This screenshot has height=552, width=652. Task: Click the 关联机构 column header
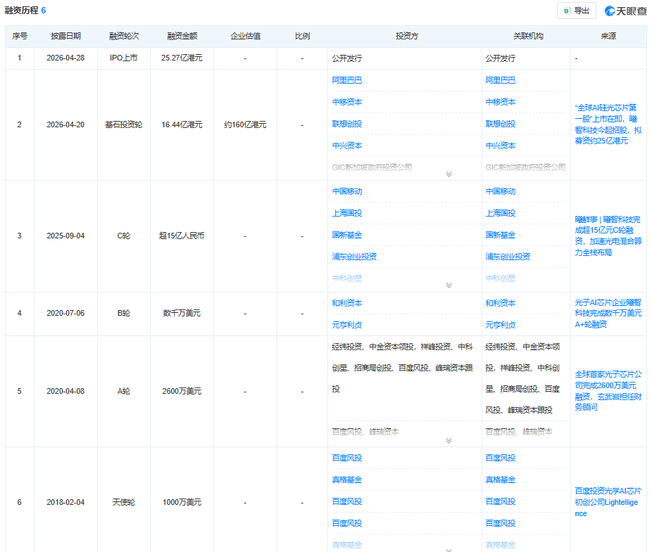(528, 36)
